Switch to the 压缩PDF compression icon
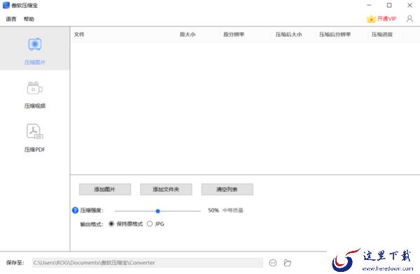Viewport: 420px width, 274px height. point(35,131)
